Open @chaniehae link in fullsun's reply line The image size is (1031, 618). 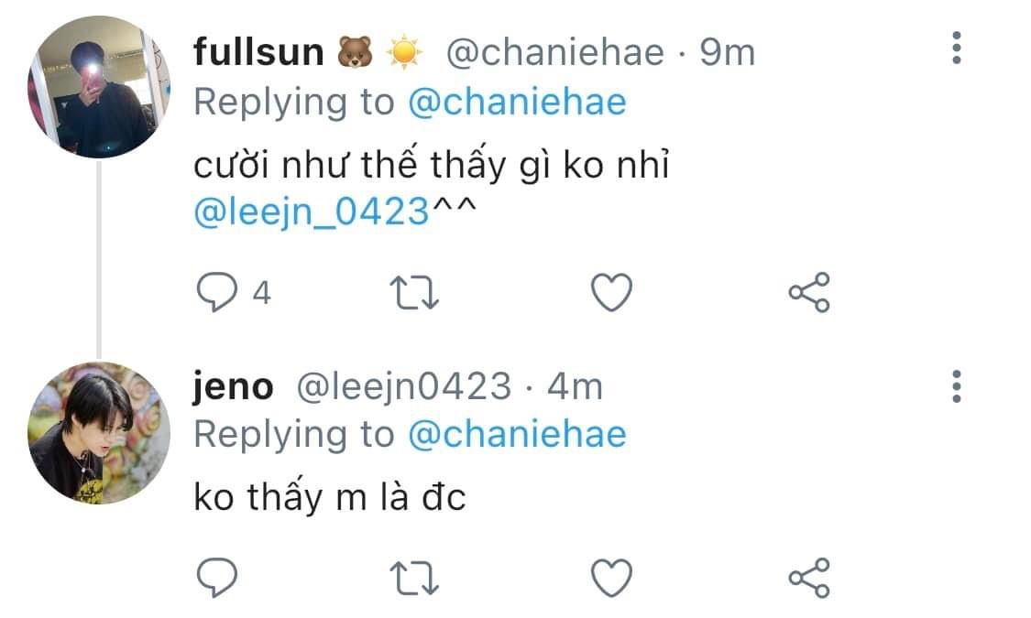click(x=516, y=102)
